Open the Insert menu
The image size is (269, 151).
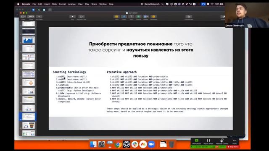tap(47, 4)
